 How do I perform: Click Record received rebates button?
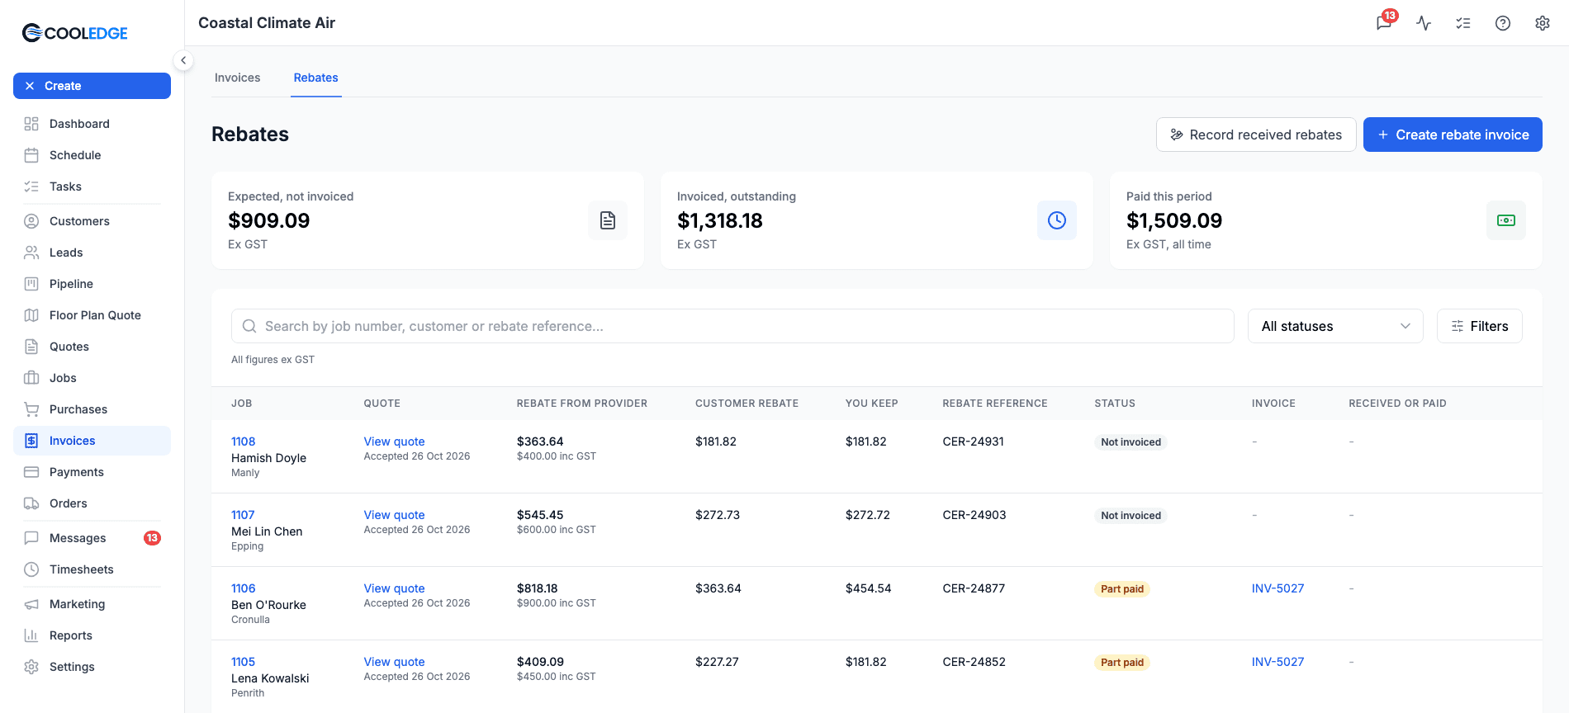tap(1256, 135)
